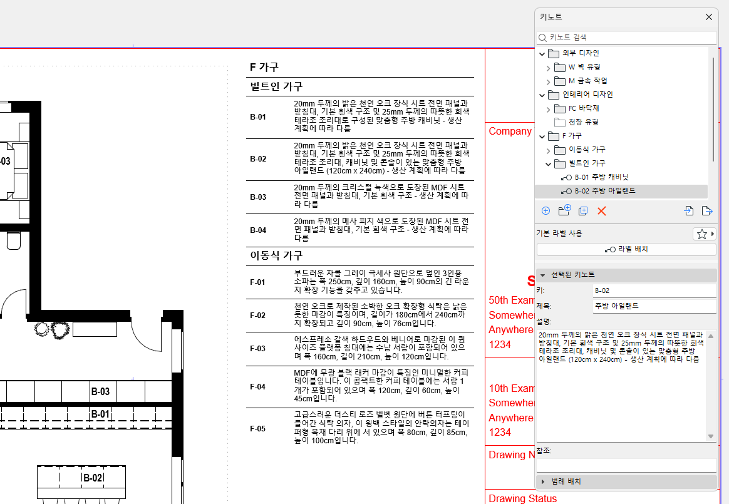Click the F-05 row key in legend
The height and width of the screenshot is (504, 729).
257,429
